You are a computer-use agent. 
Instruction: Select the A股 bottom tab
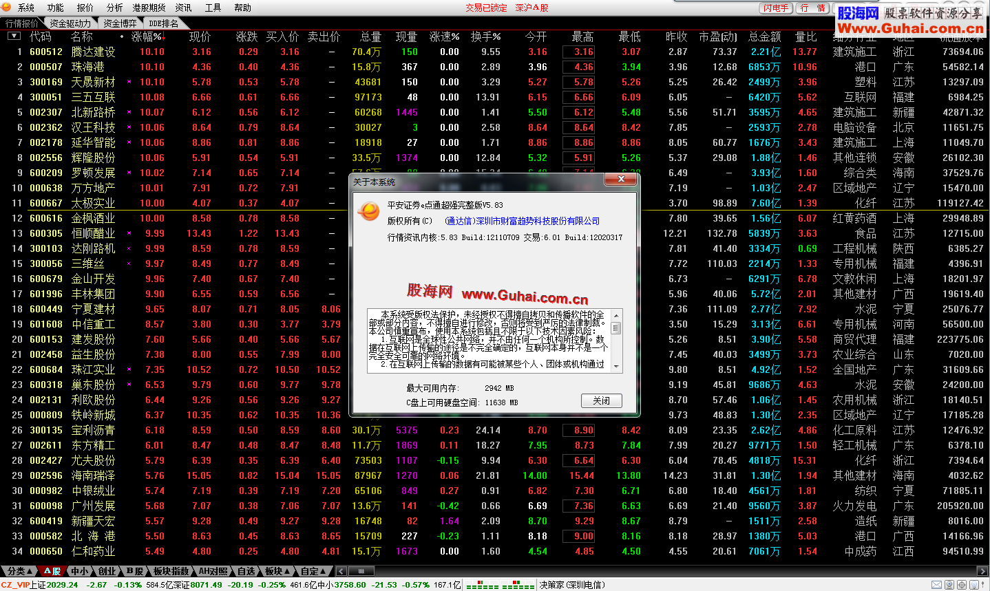click(x=53, y=571)
